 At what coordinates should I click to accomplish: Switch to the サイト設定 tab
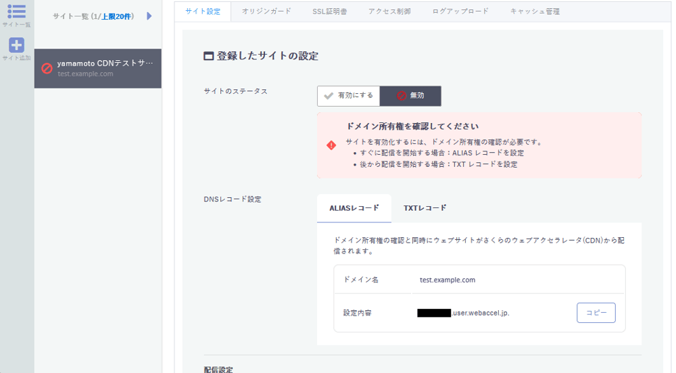[203, 11]
